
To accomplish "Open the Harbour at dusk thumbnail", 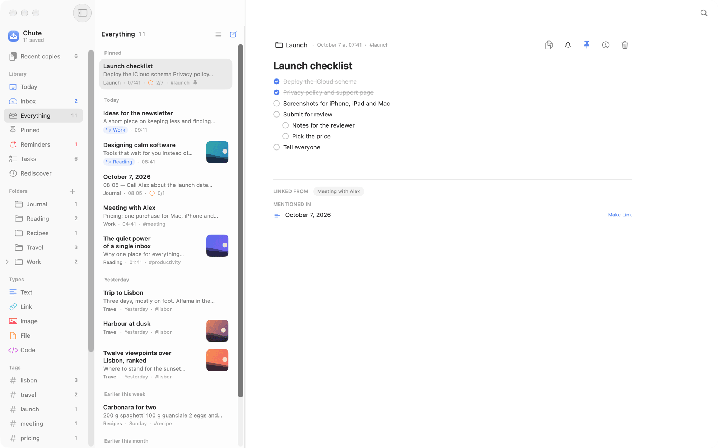I will tap(217, 330).
